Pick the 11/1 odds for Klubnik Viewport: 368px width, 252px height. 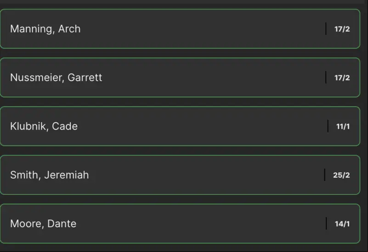pyautogui.click(x=343, y=126)
